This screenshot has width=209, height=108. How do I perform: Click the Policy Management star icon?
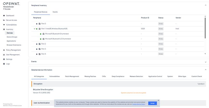[x=4, y=50]
